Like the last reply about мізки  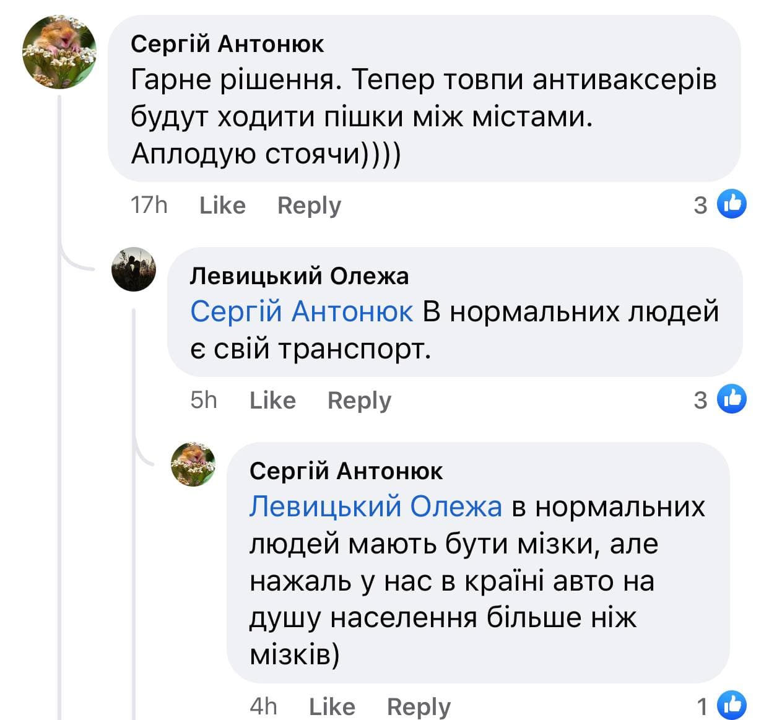coord(332,706)
